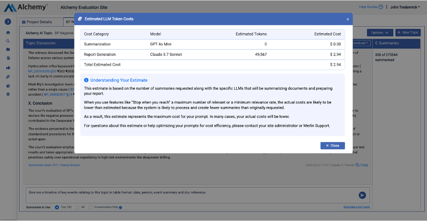Expand the Options dropdown button
Screen dimensions: 427x222
(x=380, y=32)
